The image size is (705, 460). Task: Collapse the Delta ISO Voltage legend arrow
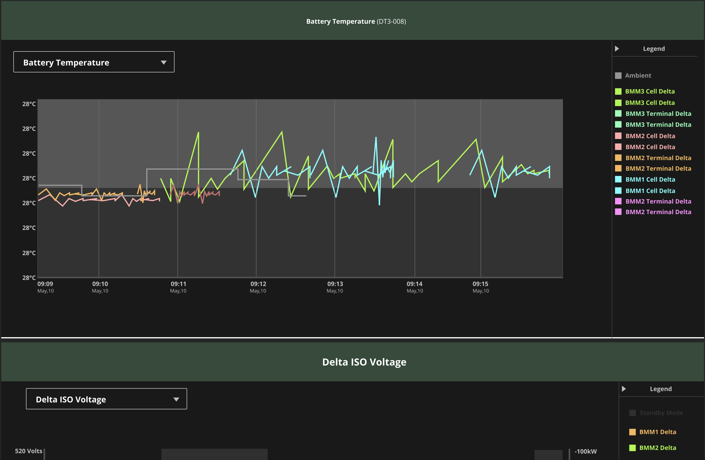[624, 389]
